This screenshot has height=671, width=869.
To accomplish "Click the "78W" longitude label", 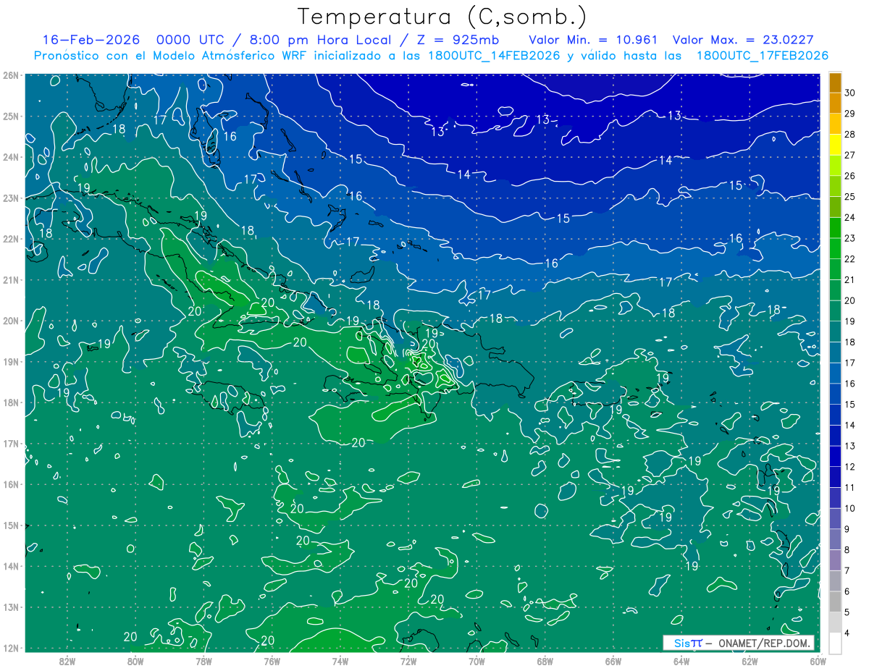I will point(203,661).
